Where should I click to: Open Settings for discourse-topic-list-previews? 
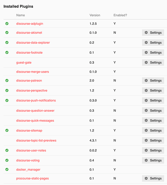153,140
